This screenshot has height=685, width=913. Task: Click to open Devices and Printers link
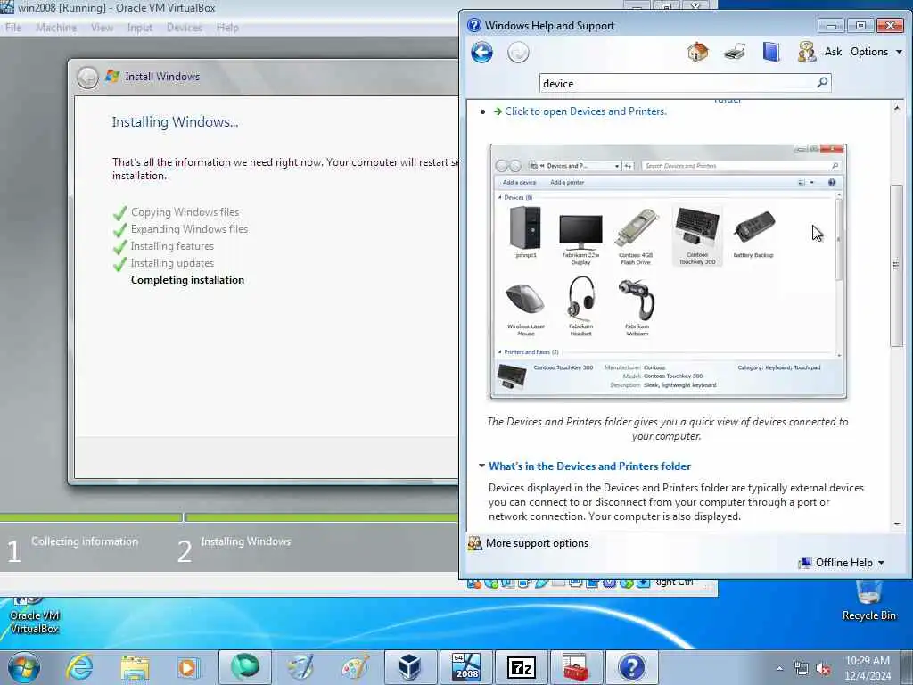586,111
